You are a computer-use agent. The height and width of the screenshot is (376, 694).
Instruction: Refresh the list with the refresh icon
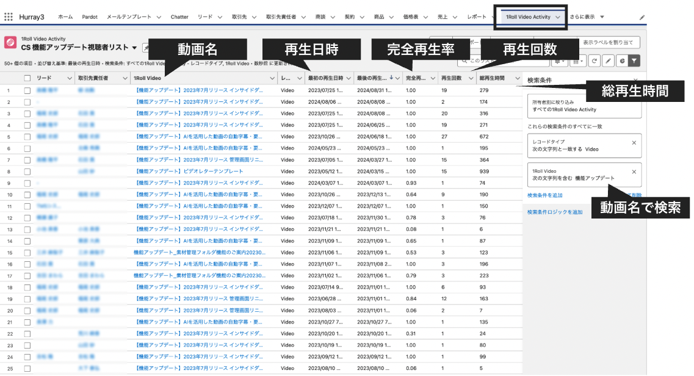point(595,60)
